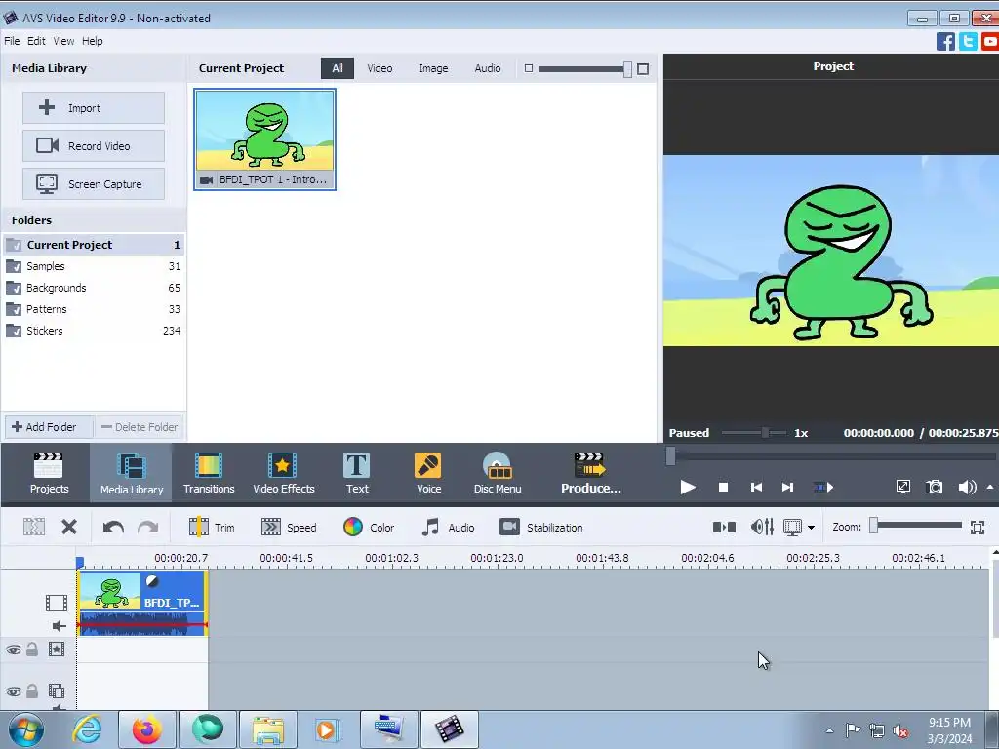Click the Produce button
Image resolution: width=999 pixels, height=749 pixels.
590,473
